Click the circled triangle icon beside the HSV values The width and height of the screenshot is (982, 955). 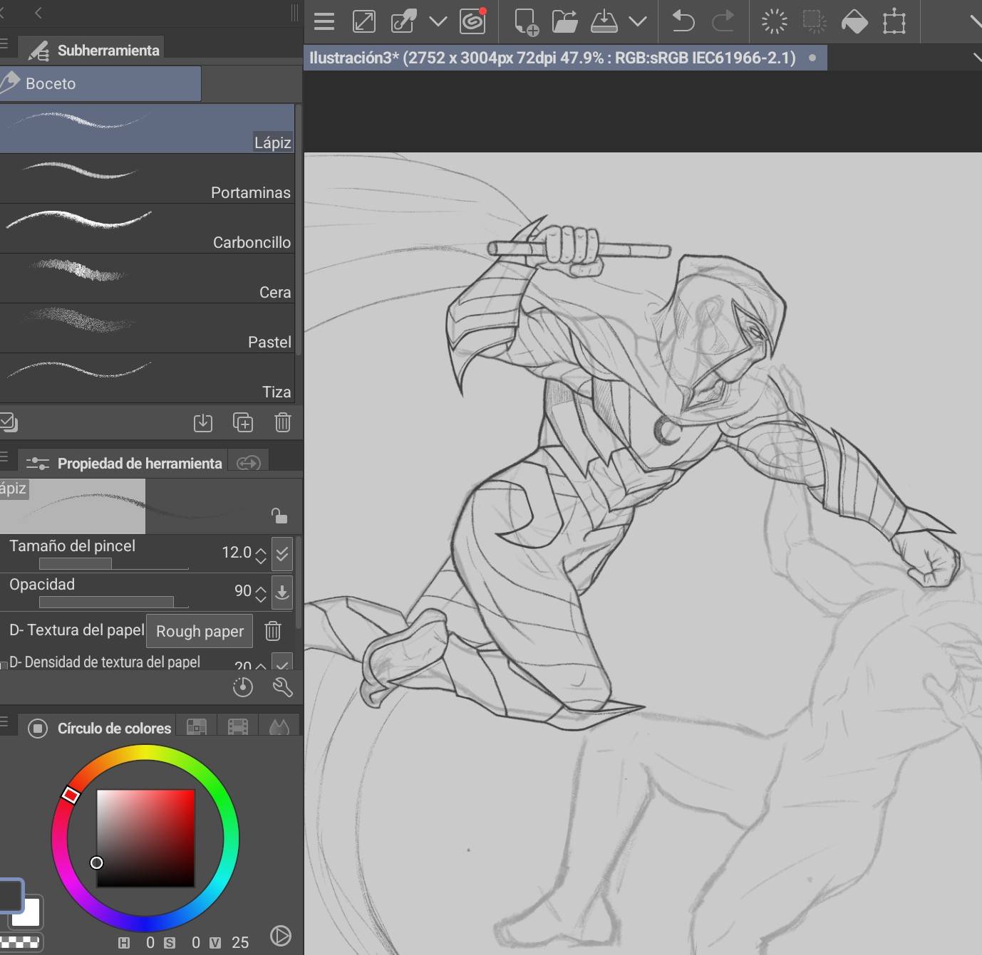(281, 936)
